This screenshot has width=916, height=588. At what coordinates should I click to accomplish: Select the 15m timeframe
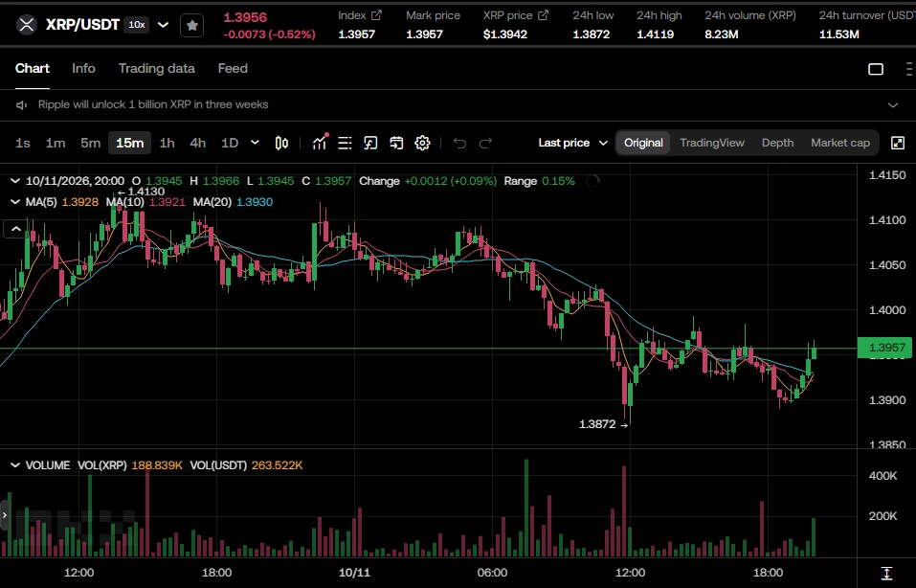click(129, 144)
